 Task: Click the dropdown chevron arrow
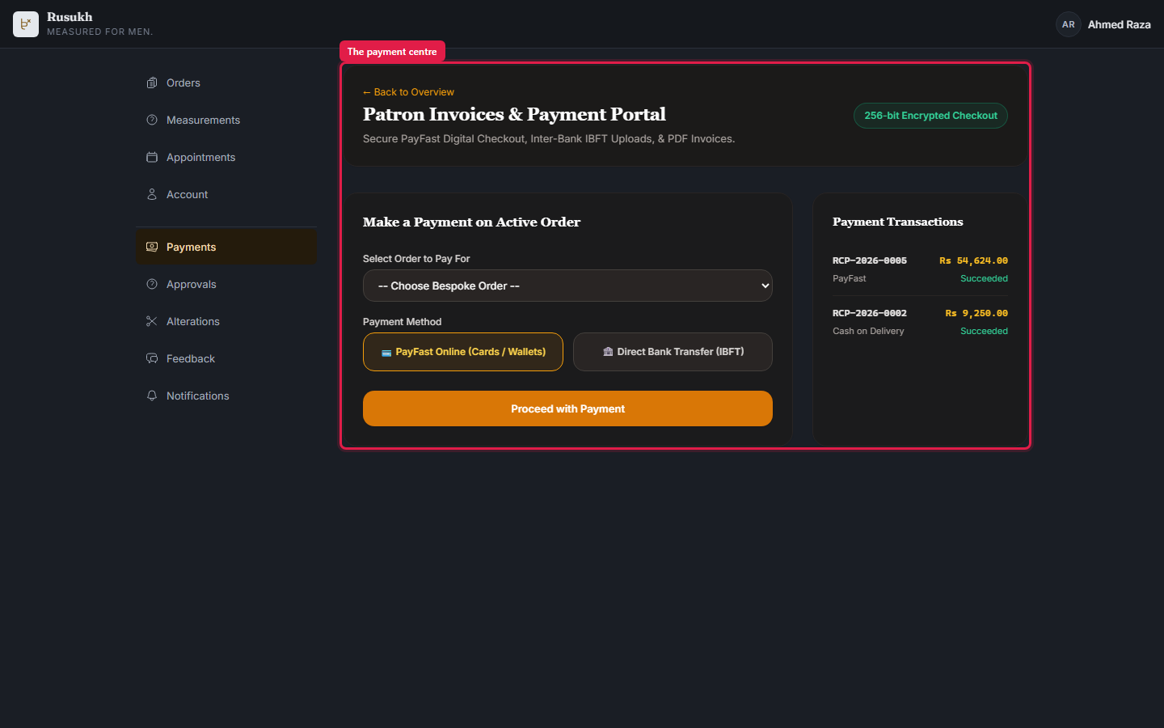click(765, 286)
